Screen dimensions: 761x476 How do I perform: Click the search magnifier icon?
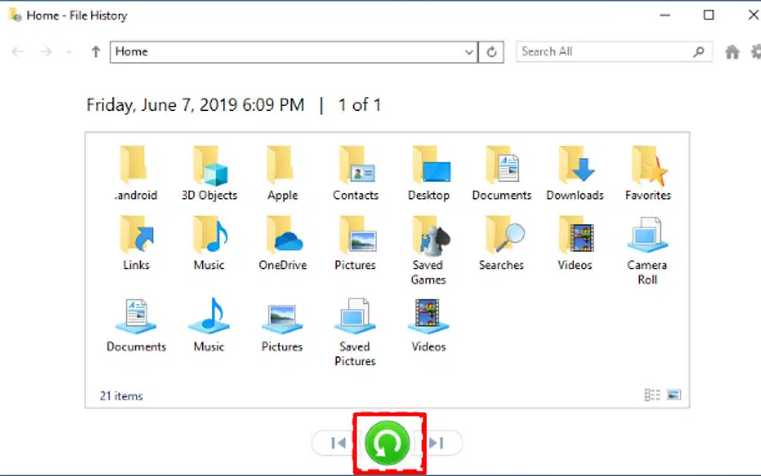[699, 52]
